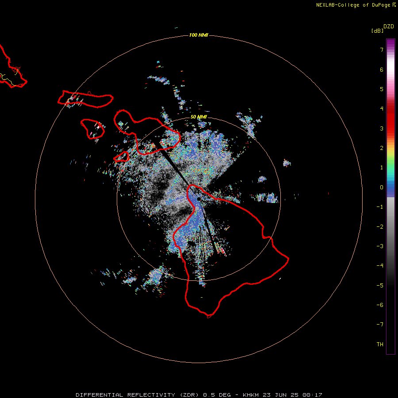Click the Differential Reflectivity caption at bottom

[x=199, y=395]
